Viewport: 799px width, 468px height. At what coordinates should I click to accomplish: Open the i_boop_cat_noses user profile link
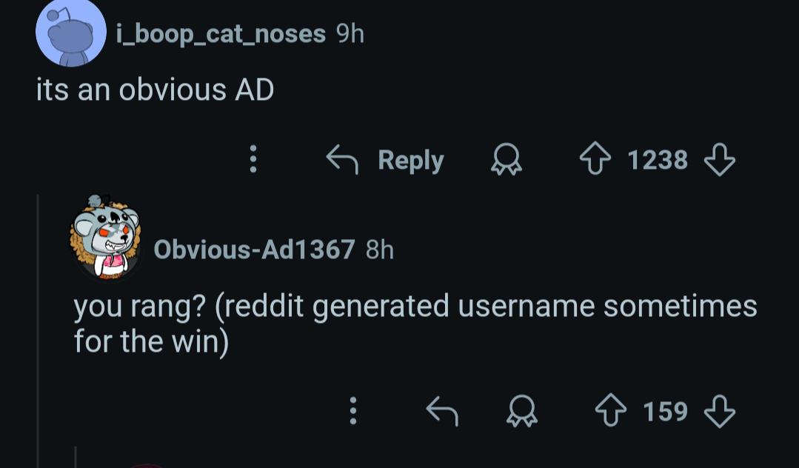(x=221, y=34)
